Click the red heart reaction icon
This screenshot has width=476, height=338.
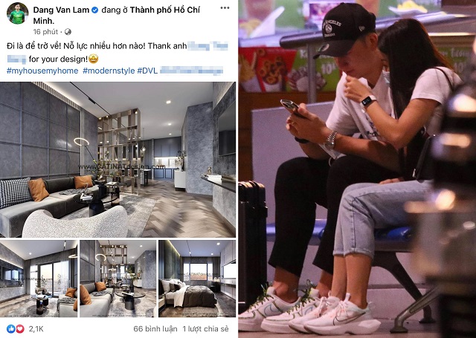pos(20,328)
